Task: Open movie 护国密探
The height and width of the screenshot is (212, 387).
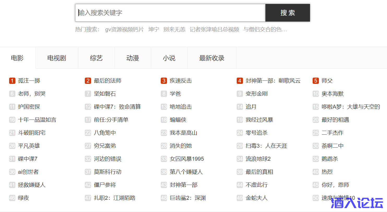Action: tap(29, 107)
